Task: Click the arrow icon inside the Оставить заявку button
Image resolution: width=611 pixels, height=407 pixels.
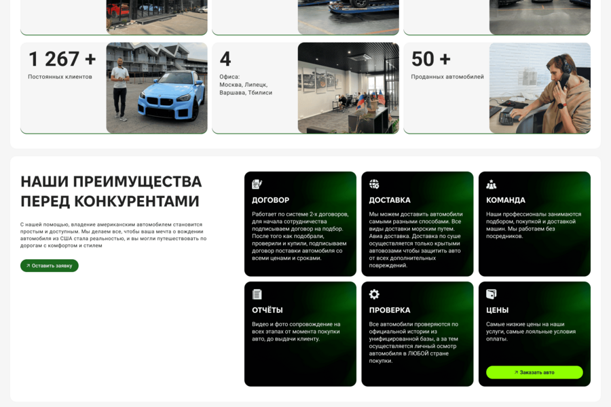Action: pos(27,265)
